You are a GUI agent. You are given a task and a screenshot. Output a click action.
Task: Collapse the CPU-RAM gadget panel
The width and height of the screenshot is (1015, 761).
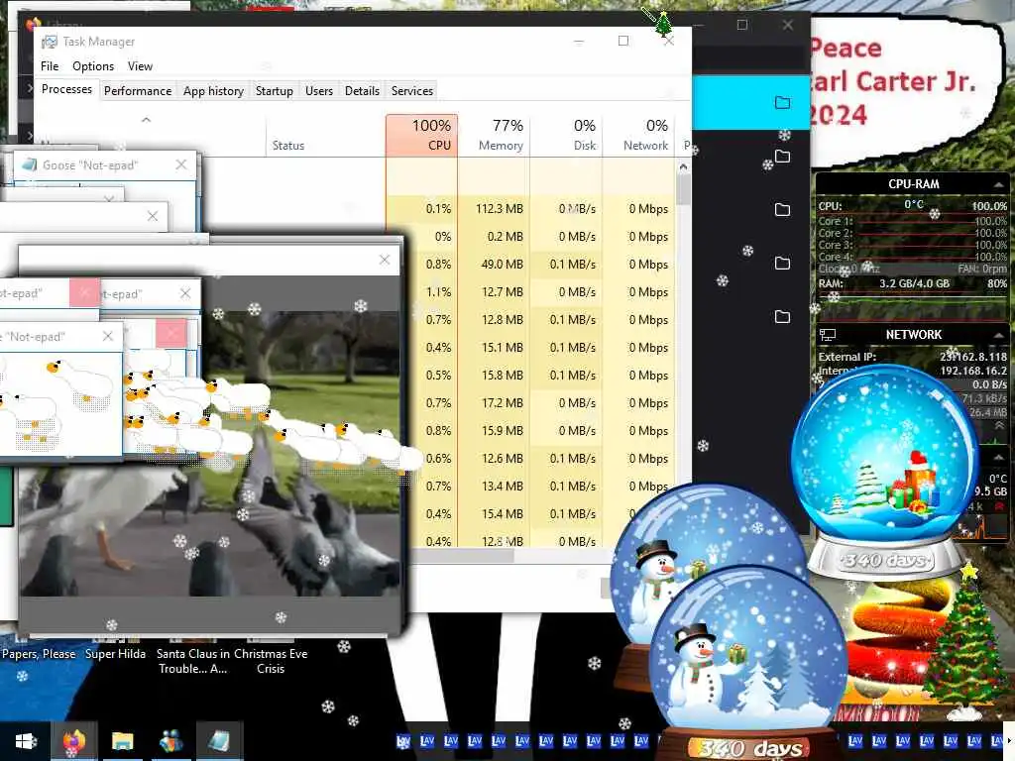[x=998, y=185]
